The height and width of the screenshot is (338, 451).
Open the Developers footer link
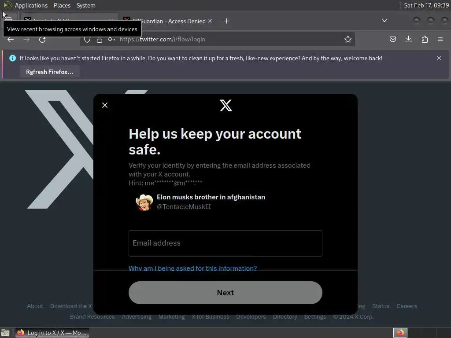coord(251,316)
